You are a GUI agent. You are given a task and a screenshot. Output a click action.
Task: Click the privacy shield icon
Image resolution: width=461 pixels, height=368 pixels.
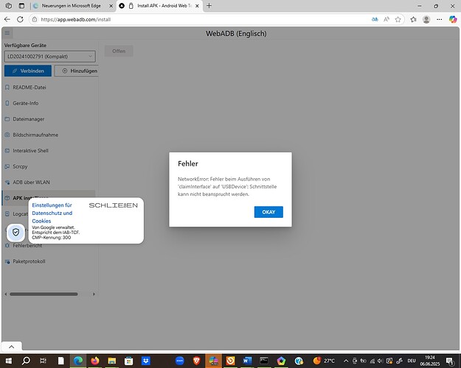click(x=16, y=233)
